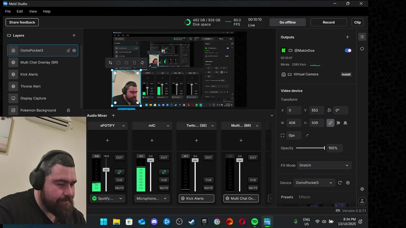Open the mIC track dropdown
This screenshot has height=228, width=406.
[x=168, y=126]
